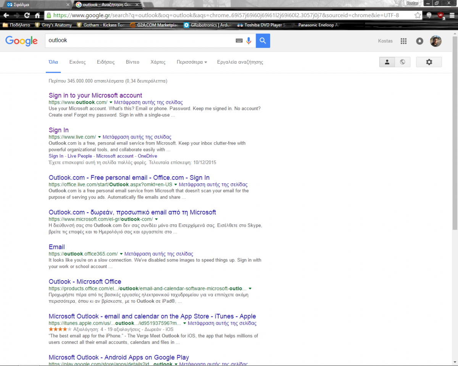This screenshot has height=366, width=458.
Task: Close the outlook Google search tab
Action: pyautogui.click(x=137, y=5)
